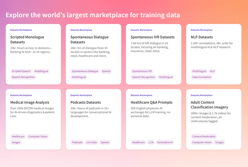
Task: Select the Podcasts tag pill
Action: pos(77,142)
